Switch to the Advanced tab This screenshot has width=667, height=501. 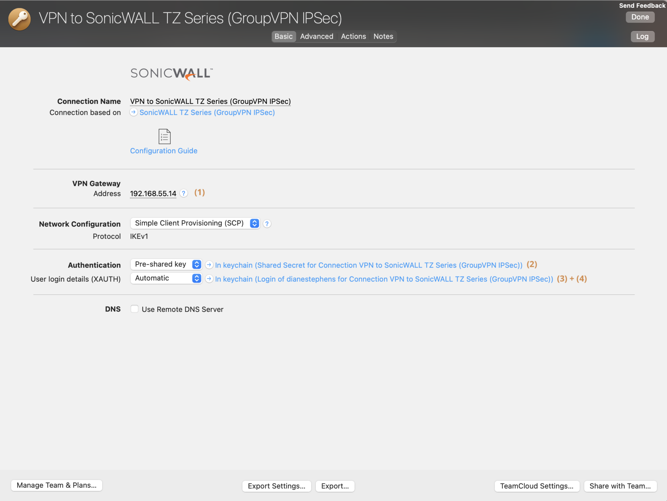pyautogui.click(x=316, y=36)
